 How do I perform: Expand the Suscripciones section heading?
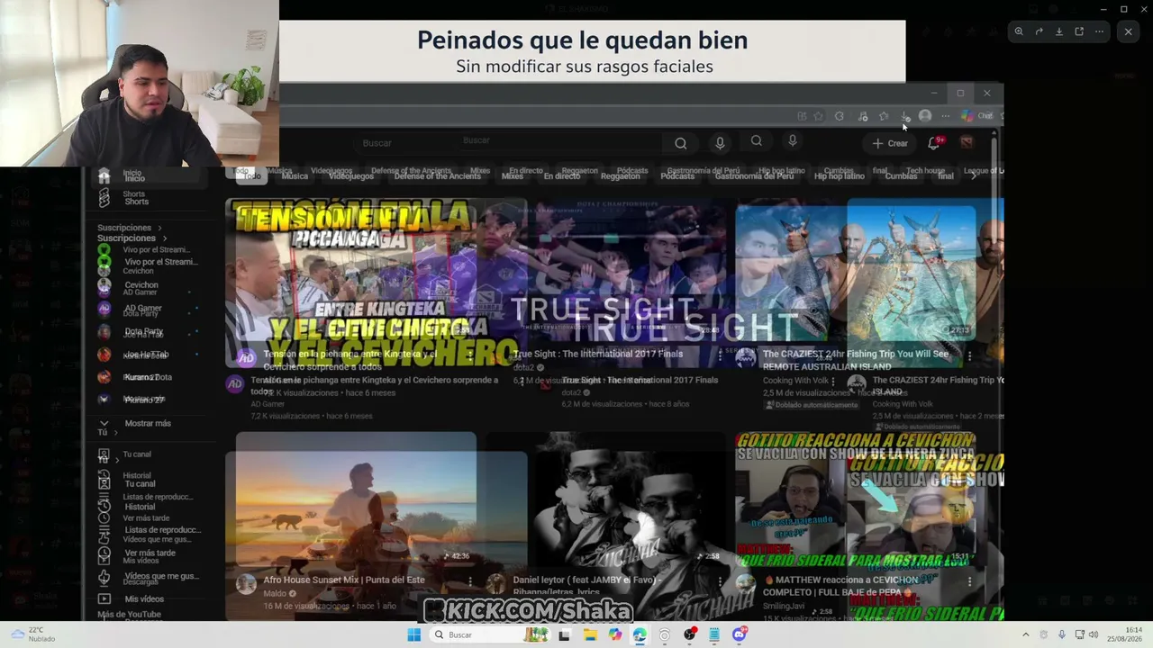131,238
